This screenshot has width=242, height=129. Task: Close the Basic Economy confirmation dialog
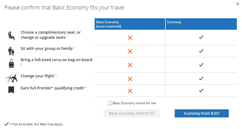[237, 4]
